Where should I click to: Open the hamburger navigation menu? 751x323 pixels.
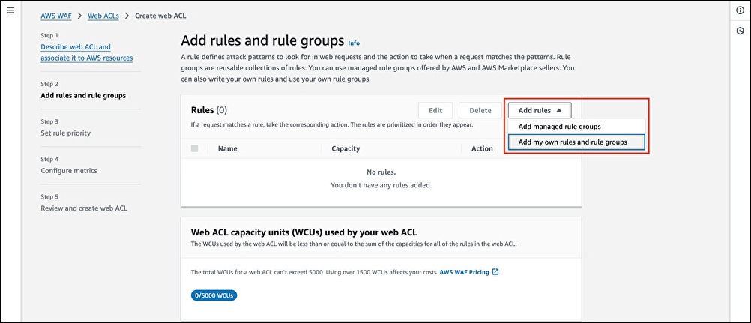click(10, 10)
